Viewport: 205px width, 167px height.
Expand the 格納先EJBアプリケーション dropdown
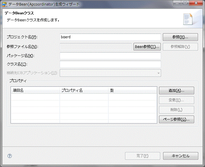point(158,73)
